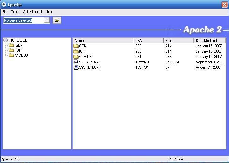This screenshot has height=163, width=229.
Task: Click size value 57
Action: (167, 67)
